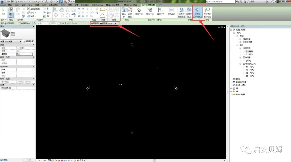Enable 放置后旋转 checkbox
The width and height of the screenshot is (291, 162).
tap(20, 24)
